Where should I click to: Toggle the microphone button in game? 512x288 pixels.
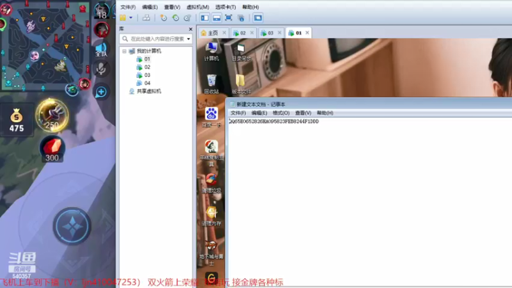[x=101, y=69]
